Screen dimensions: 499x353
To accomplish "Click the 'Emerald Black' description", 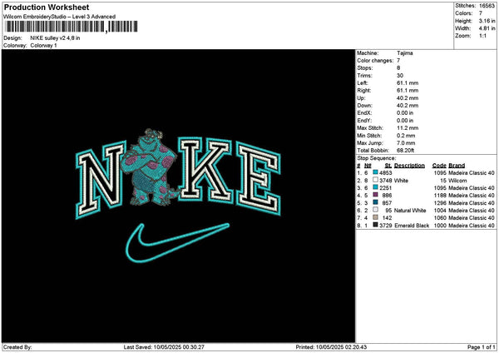I will click(412, 226).
